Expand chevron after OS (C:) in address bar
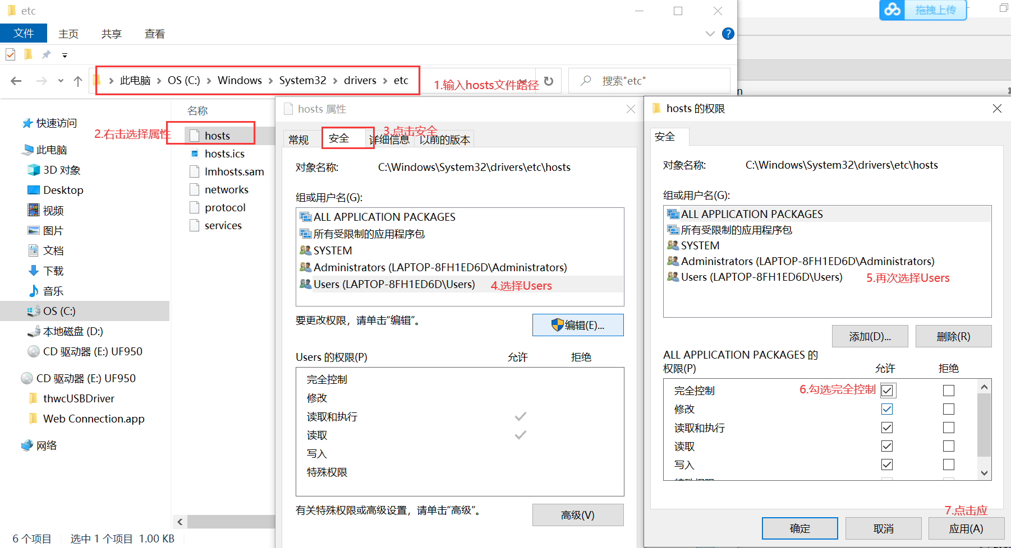Image resolution: width=1011 pixels, height=548 pixels. (209, 81)
